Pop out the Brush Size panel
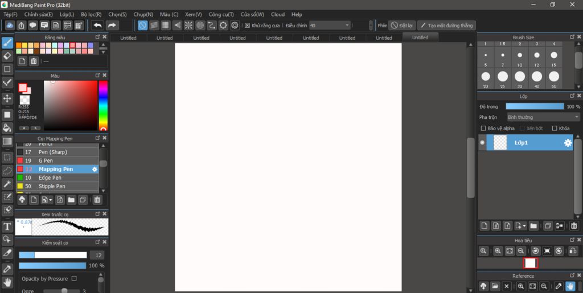The width and height of the screenshot is (583, 293). (x=572, y=37)
